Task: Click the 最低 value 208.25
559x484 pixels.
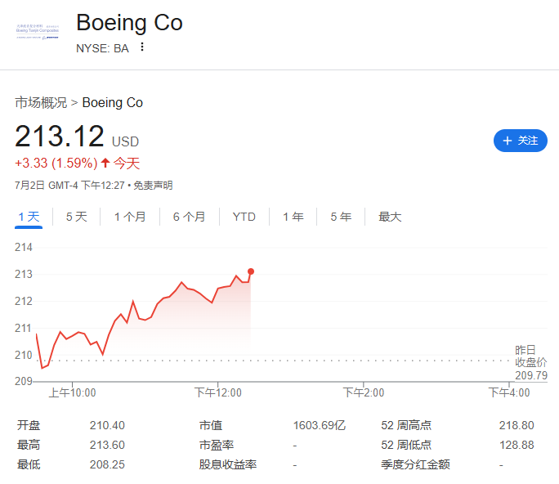Action: coord(107,464)
